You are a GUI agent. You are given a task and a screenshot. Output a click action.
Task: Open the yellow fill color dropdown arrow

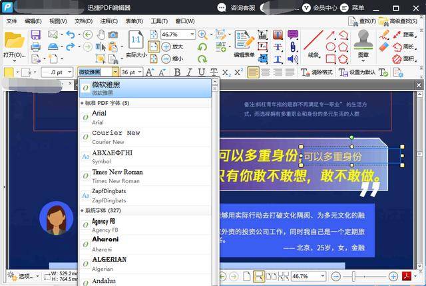coord(17,72)
